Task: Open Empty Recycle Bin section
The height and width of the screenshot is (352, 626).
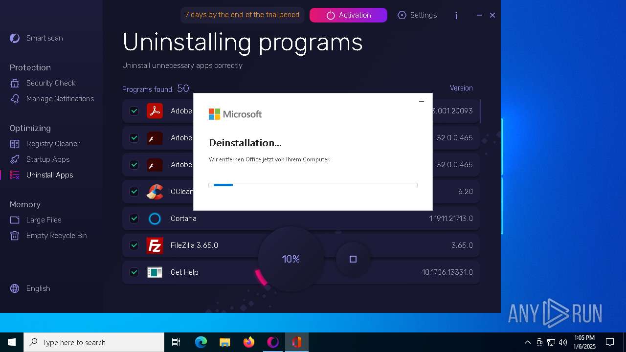Action: [57, 236]
